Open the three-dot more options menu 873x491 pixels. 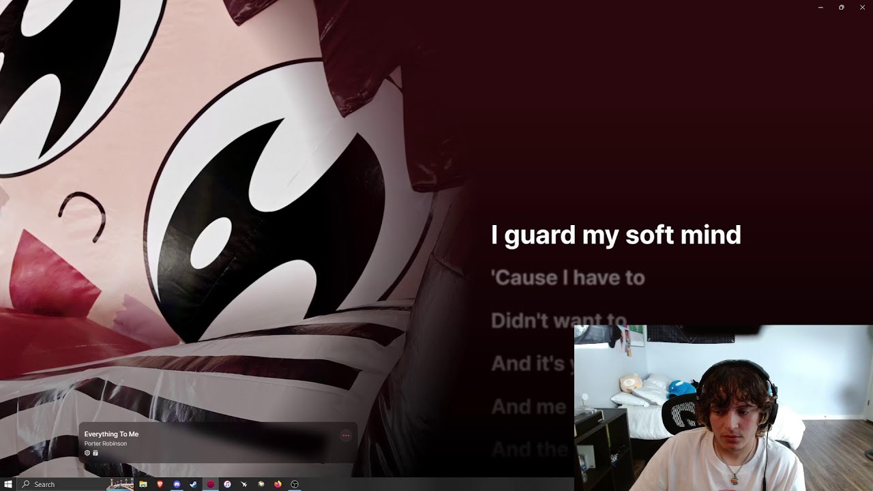[346, 435]
